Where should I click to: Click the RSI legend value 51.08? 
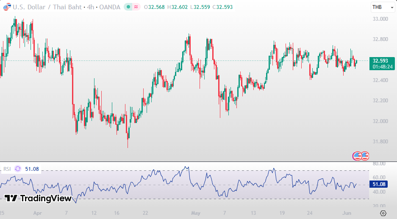pos(32,169)
